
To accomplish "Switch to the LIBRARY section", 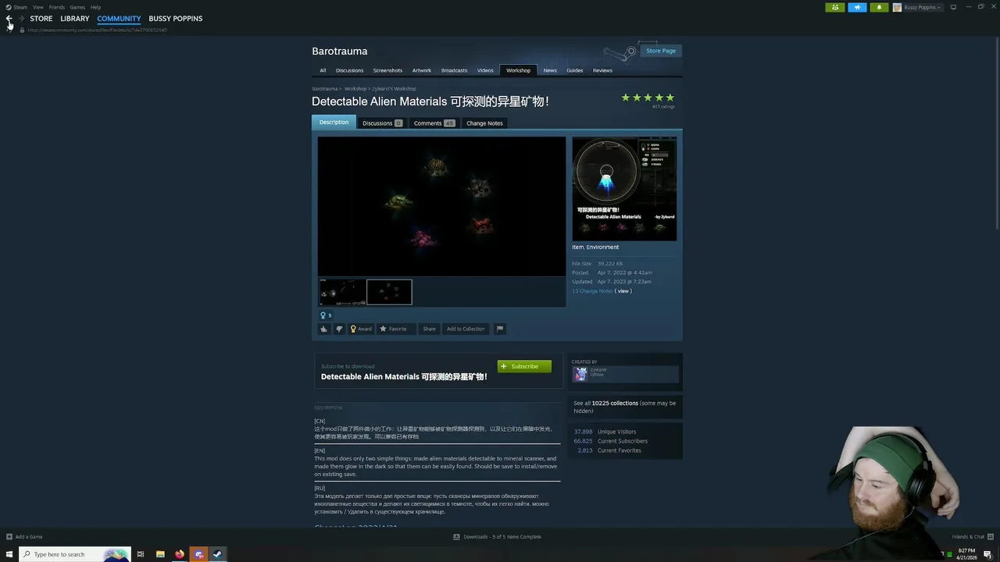I will click(x=75, y=19).
